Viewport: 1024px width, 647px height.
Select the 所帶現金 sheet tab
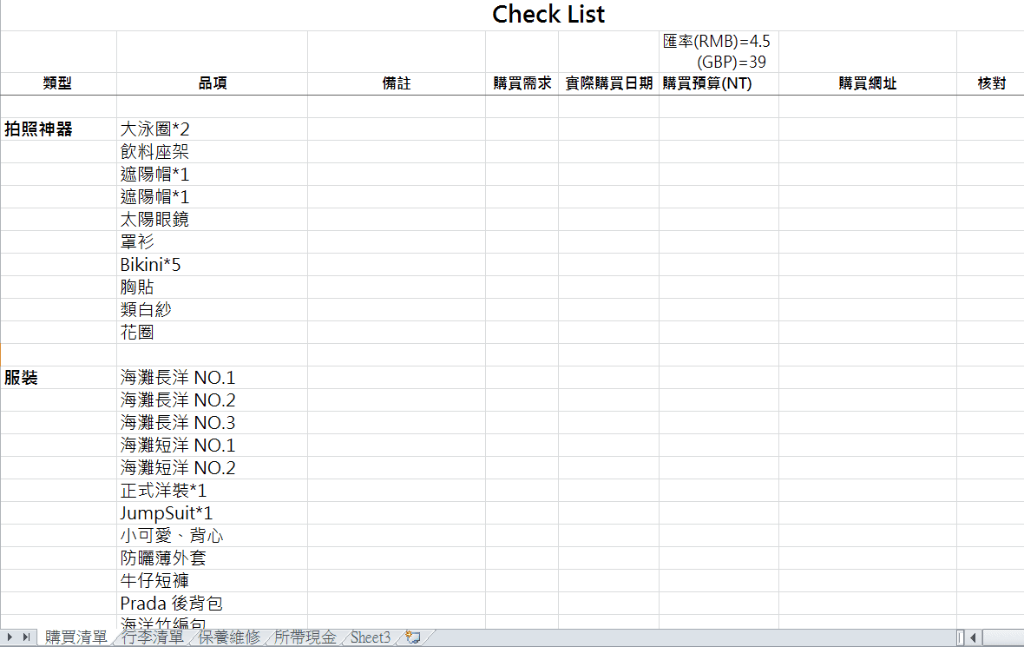click(305, 637)
